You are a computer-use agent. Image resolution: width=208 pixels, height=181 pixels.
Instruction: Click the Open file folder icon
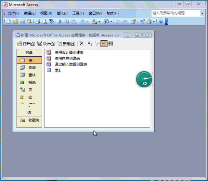(16, 21)
